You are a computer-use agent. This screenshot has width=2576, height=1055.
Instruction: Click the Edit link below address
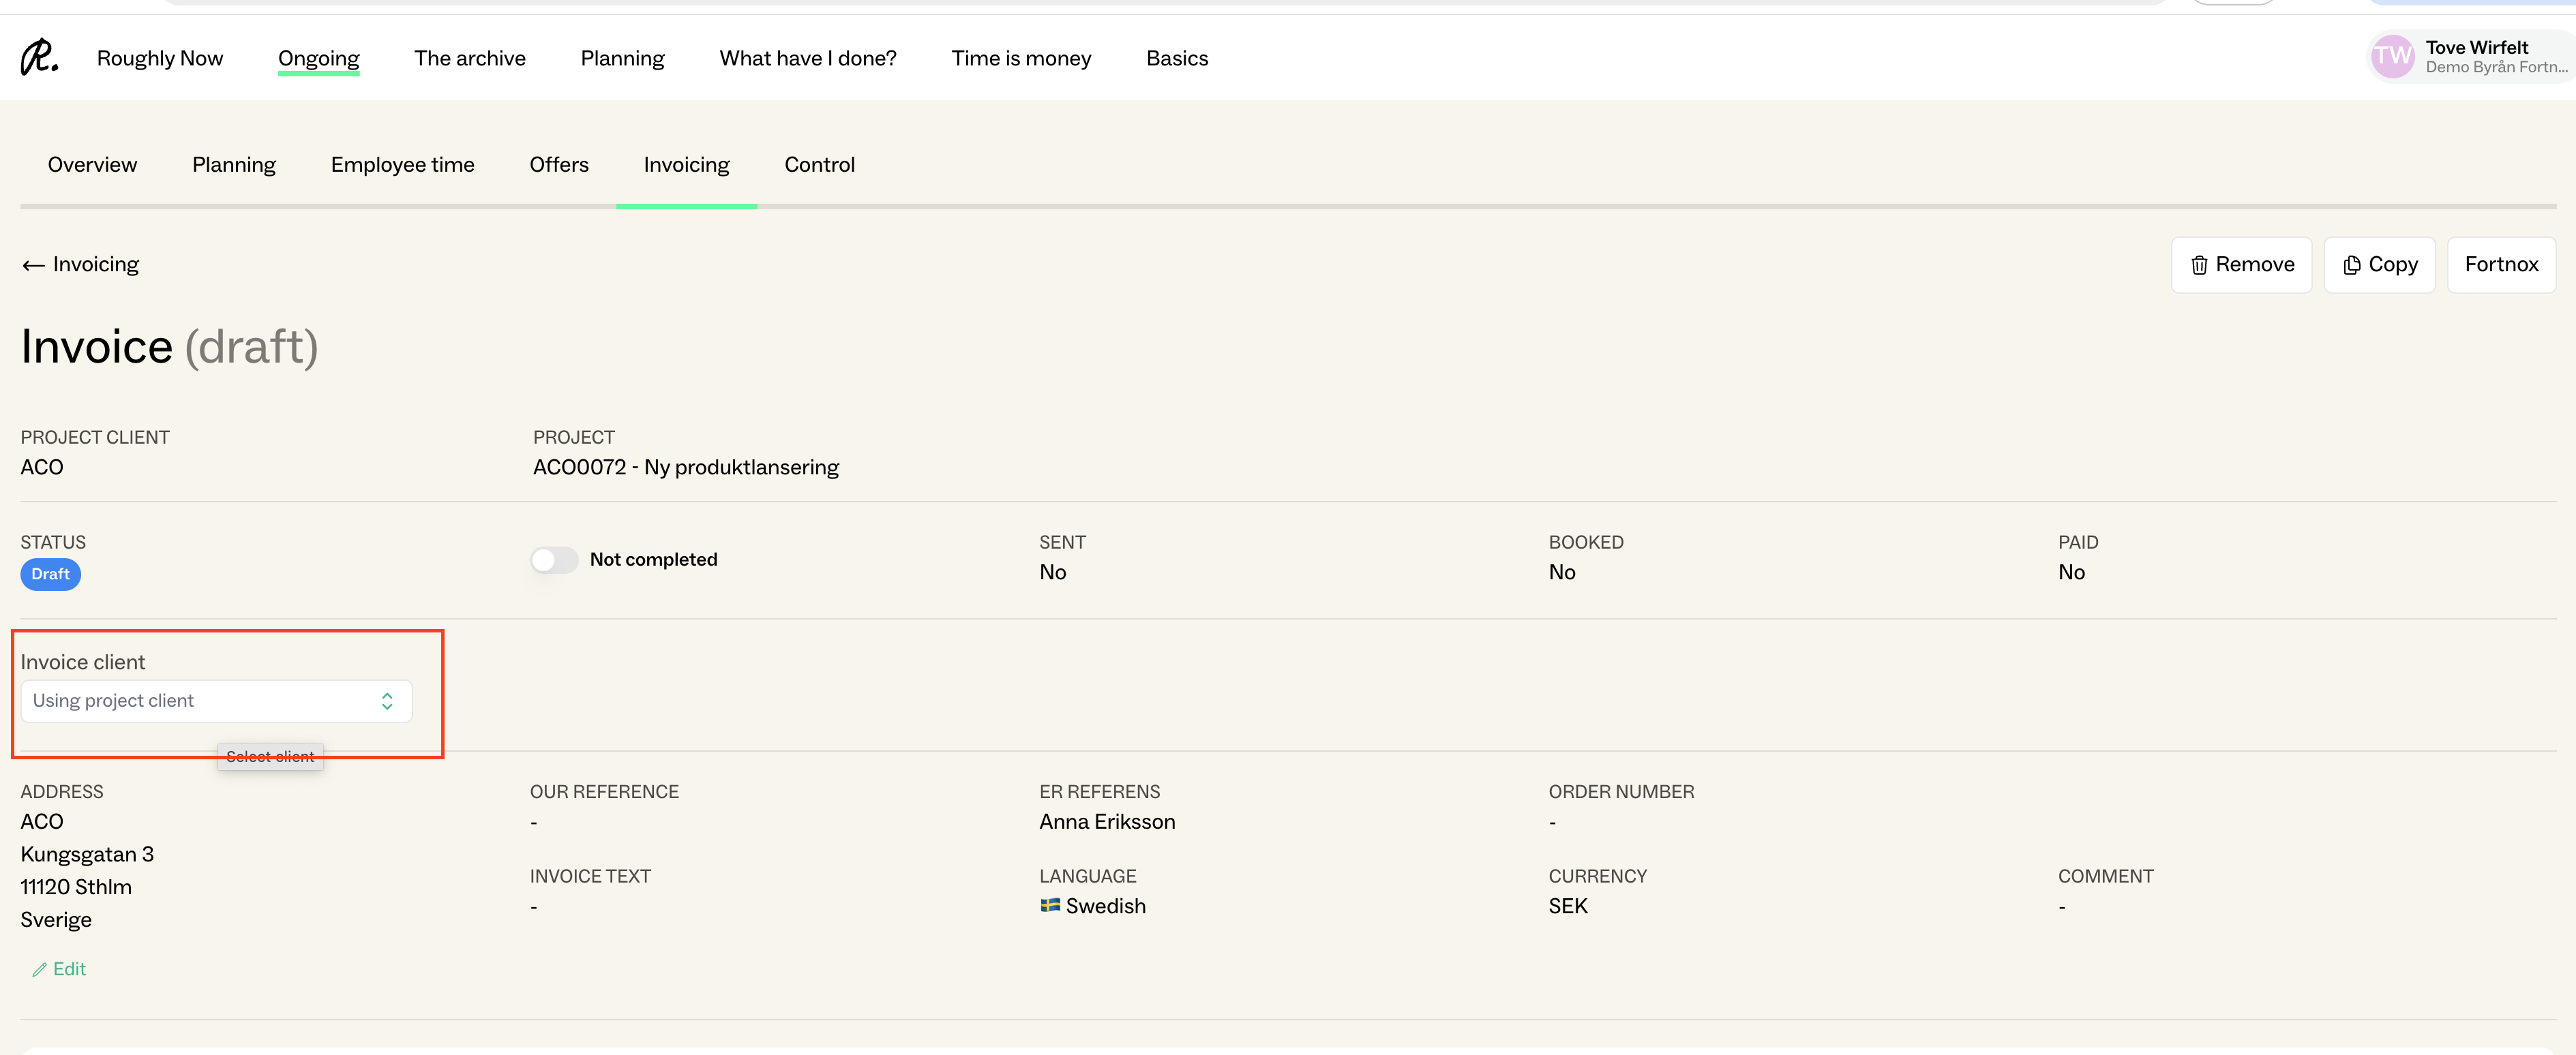[x=69, y=969]
